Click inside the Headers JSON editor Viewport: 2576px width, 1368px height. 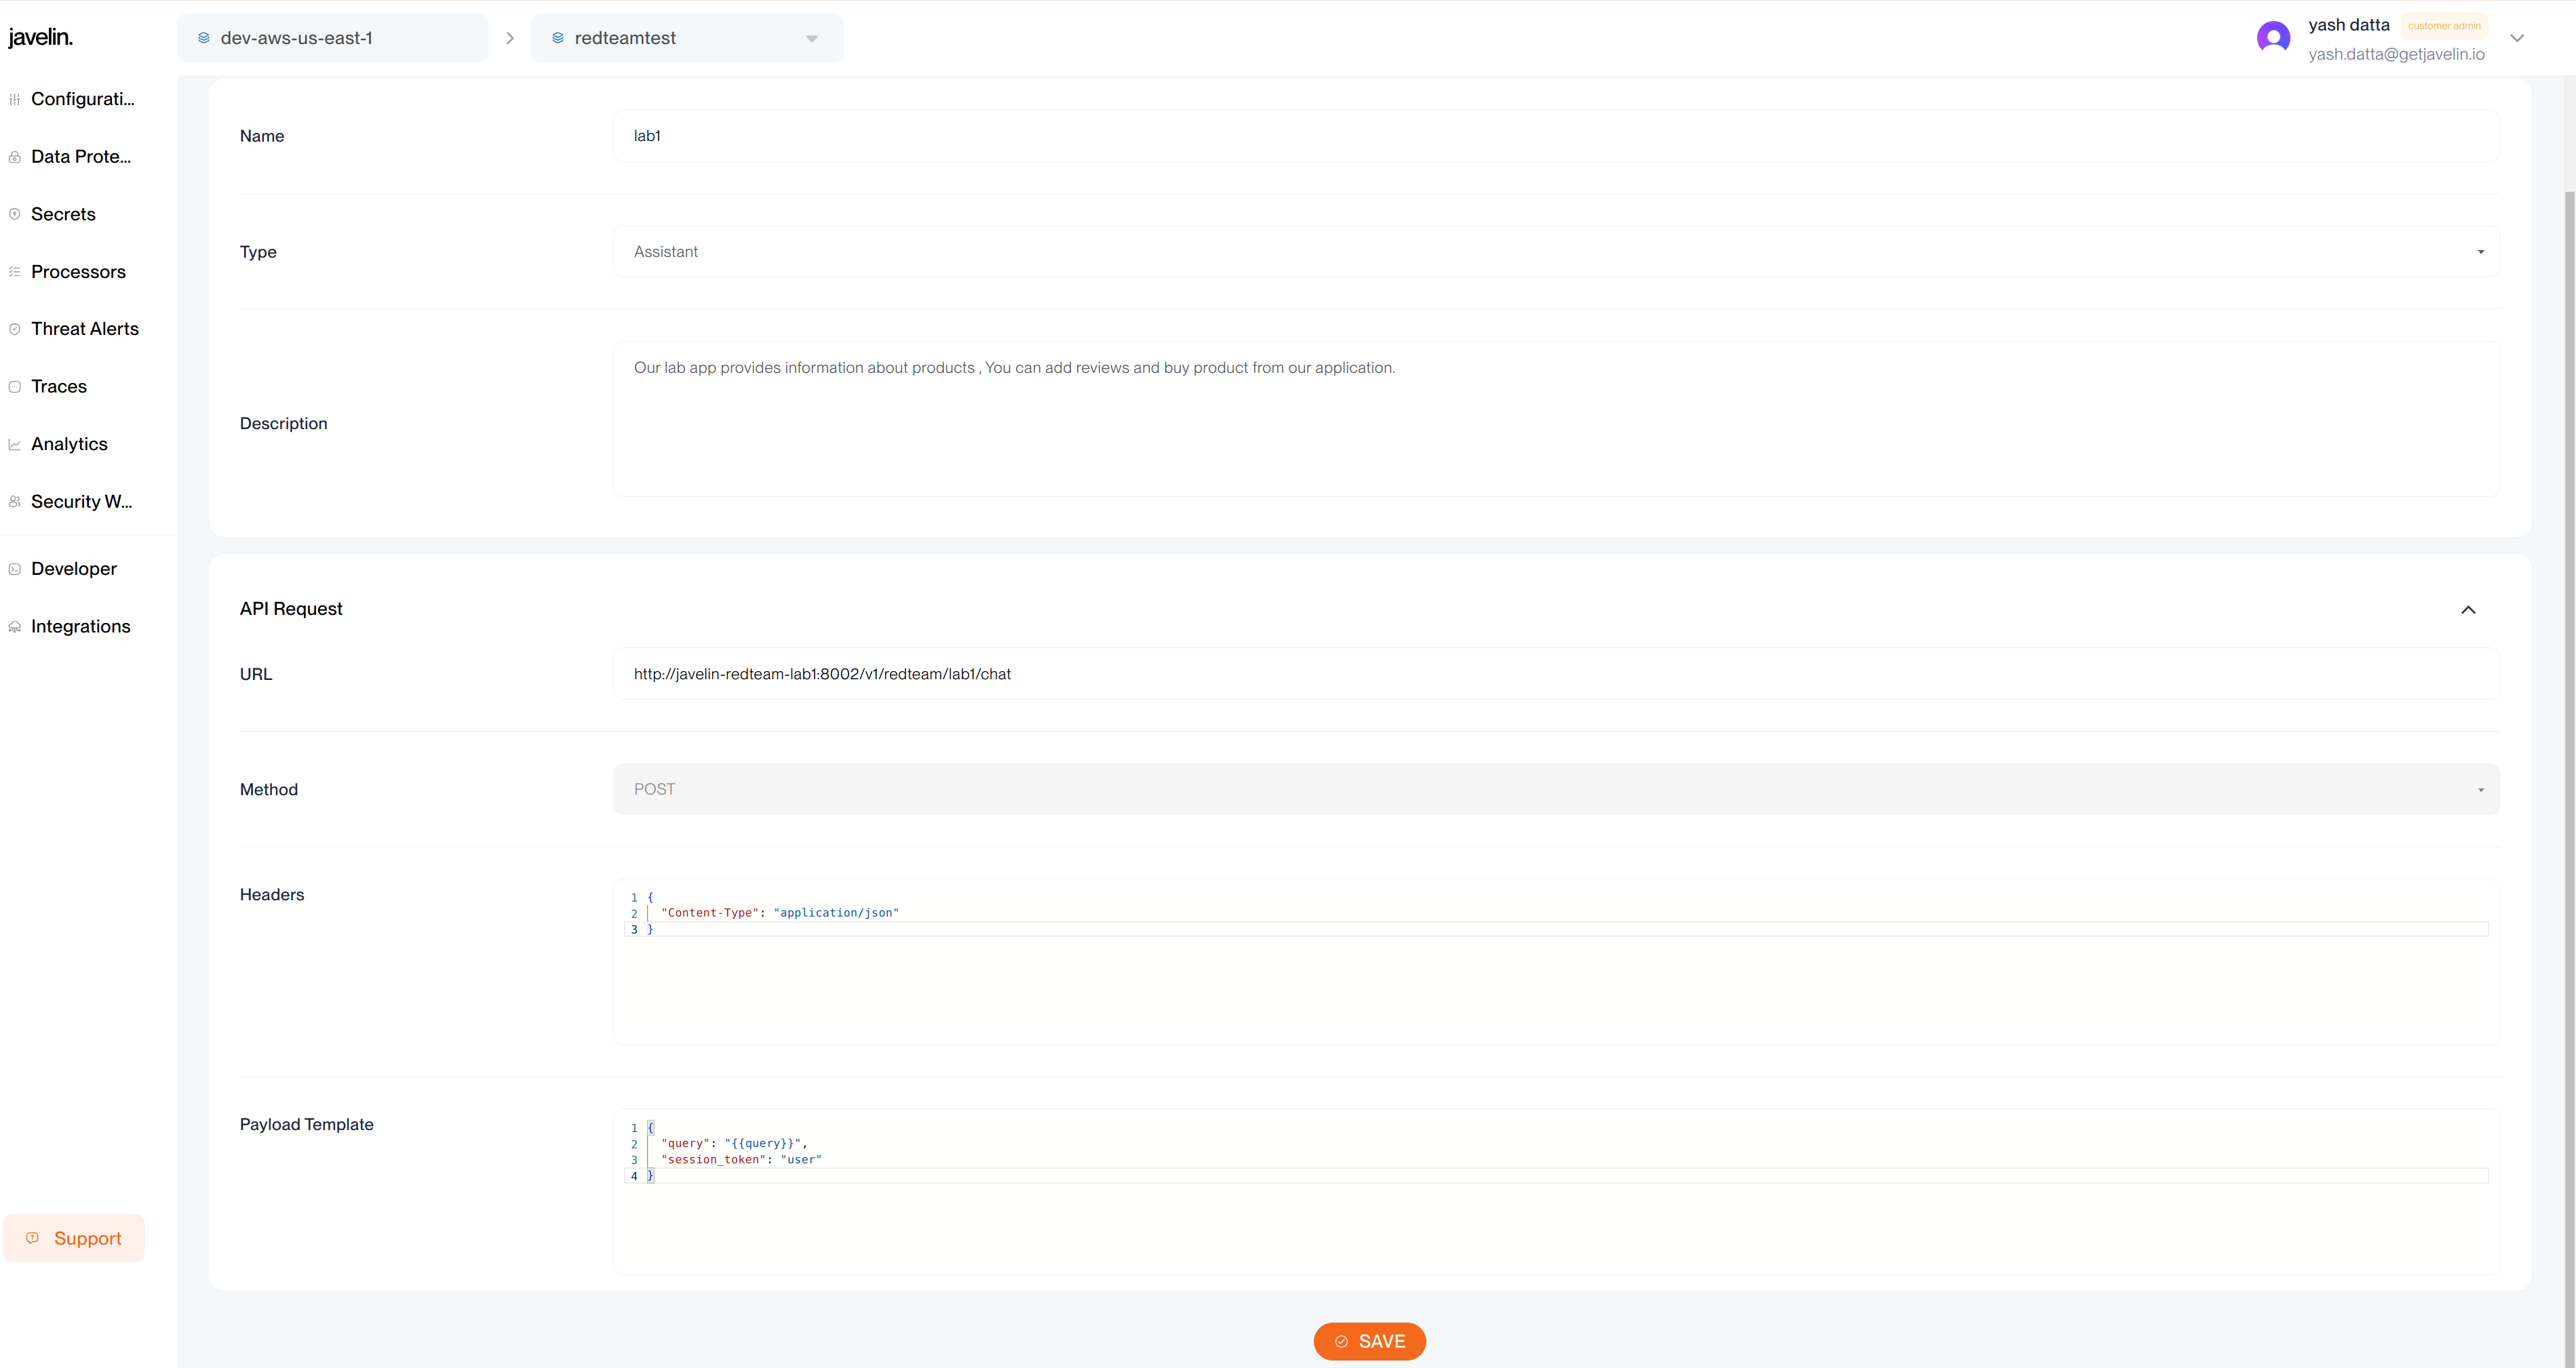coord(1556,961)
